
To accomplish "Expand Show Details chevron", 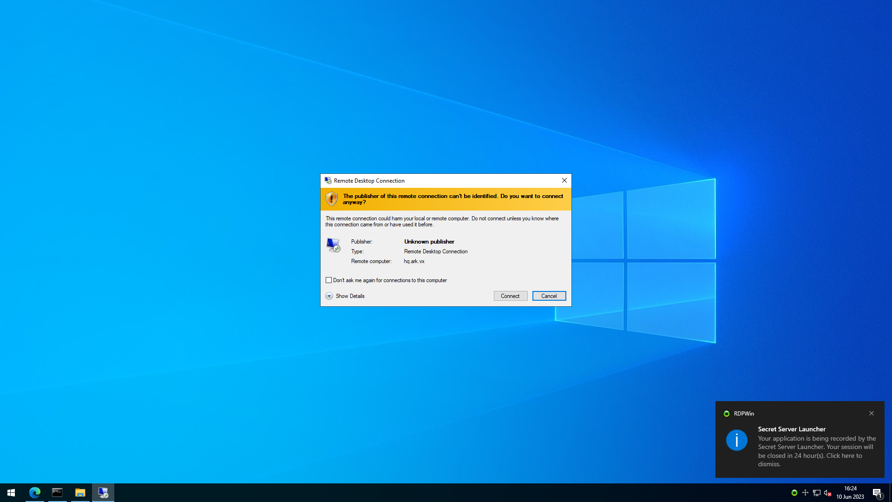I will (329, 296).
